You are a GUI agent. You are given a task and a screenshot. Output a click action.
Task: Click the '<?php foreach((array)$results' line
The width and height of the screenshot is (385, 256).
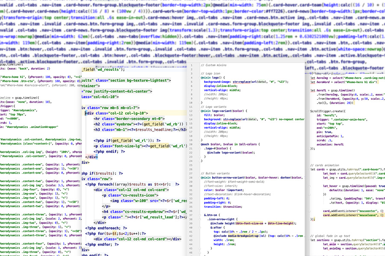(132, 184)
